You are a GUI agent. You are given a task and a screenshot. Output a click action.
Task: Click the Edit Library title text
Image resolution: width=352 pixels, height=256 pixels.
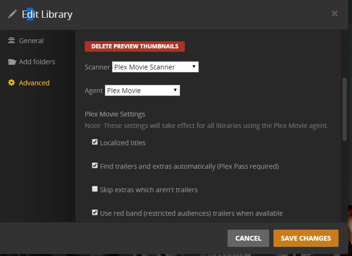(47, 14)
